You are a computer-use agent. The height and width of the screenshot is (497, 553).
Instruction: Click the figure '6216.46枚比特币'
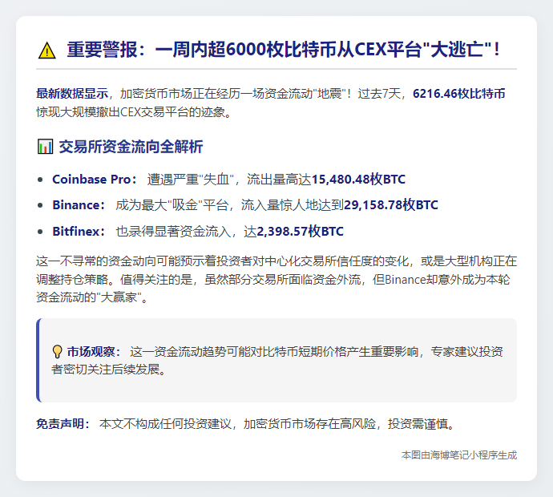(459, 94)
